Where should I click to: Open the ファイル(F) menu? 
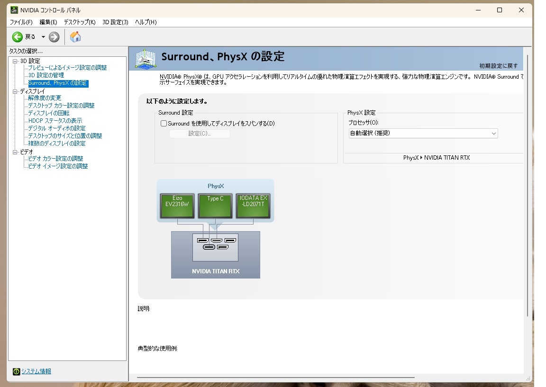[x=21, y=22]
